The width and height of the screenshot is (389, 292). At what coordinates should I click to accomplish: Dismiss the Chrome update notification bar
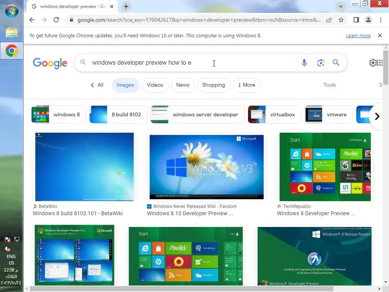tap(380, 35)
